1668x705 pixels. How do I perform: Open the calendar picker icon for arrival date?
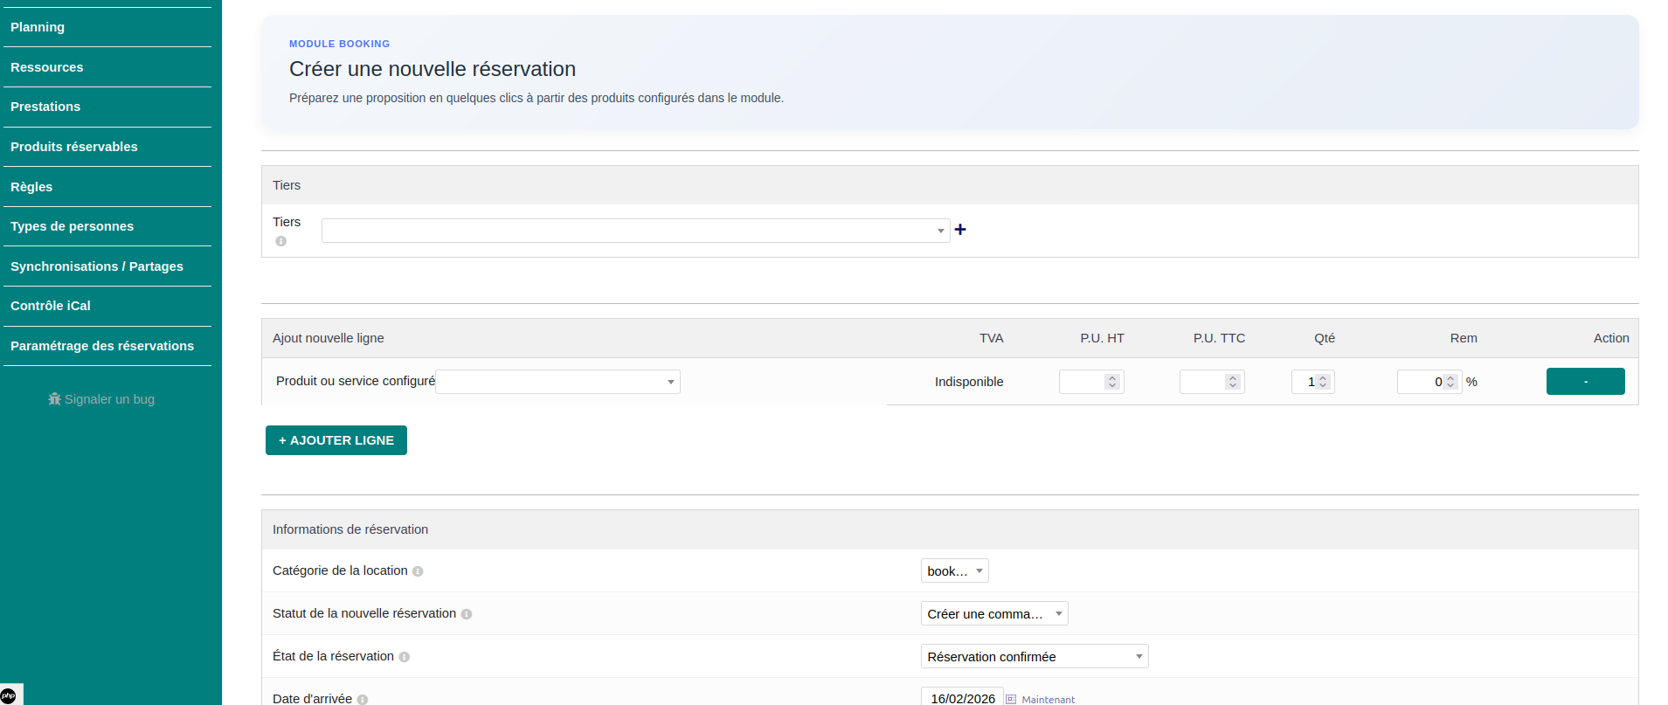tap(1011, 699)
